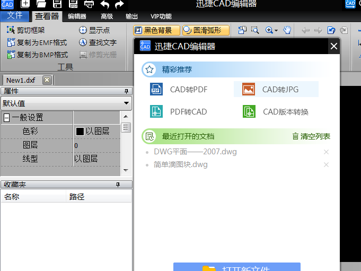Image resolution: width=361 pixels, height=271 pixels.
Task: Click the 名称 column header
Action: point(33,197)
